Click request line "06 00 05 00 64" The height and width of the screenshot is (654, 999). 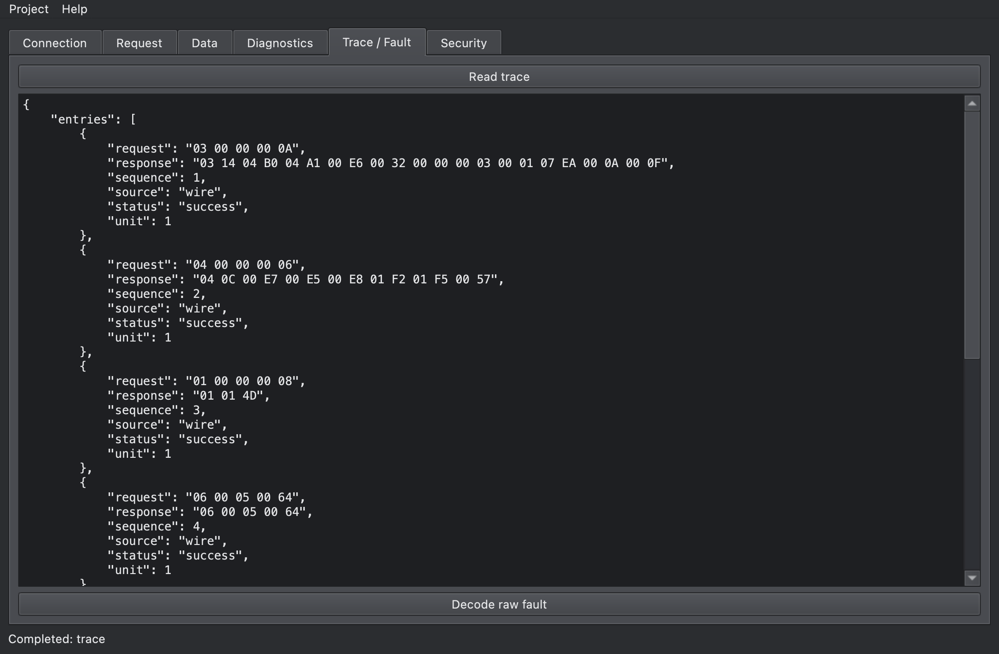click(207, 497)
